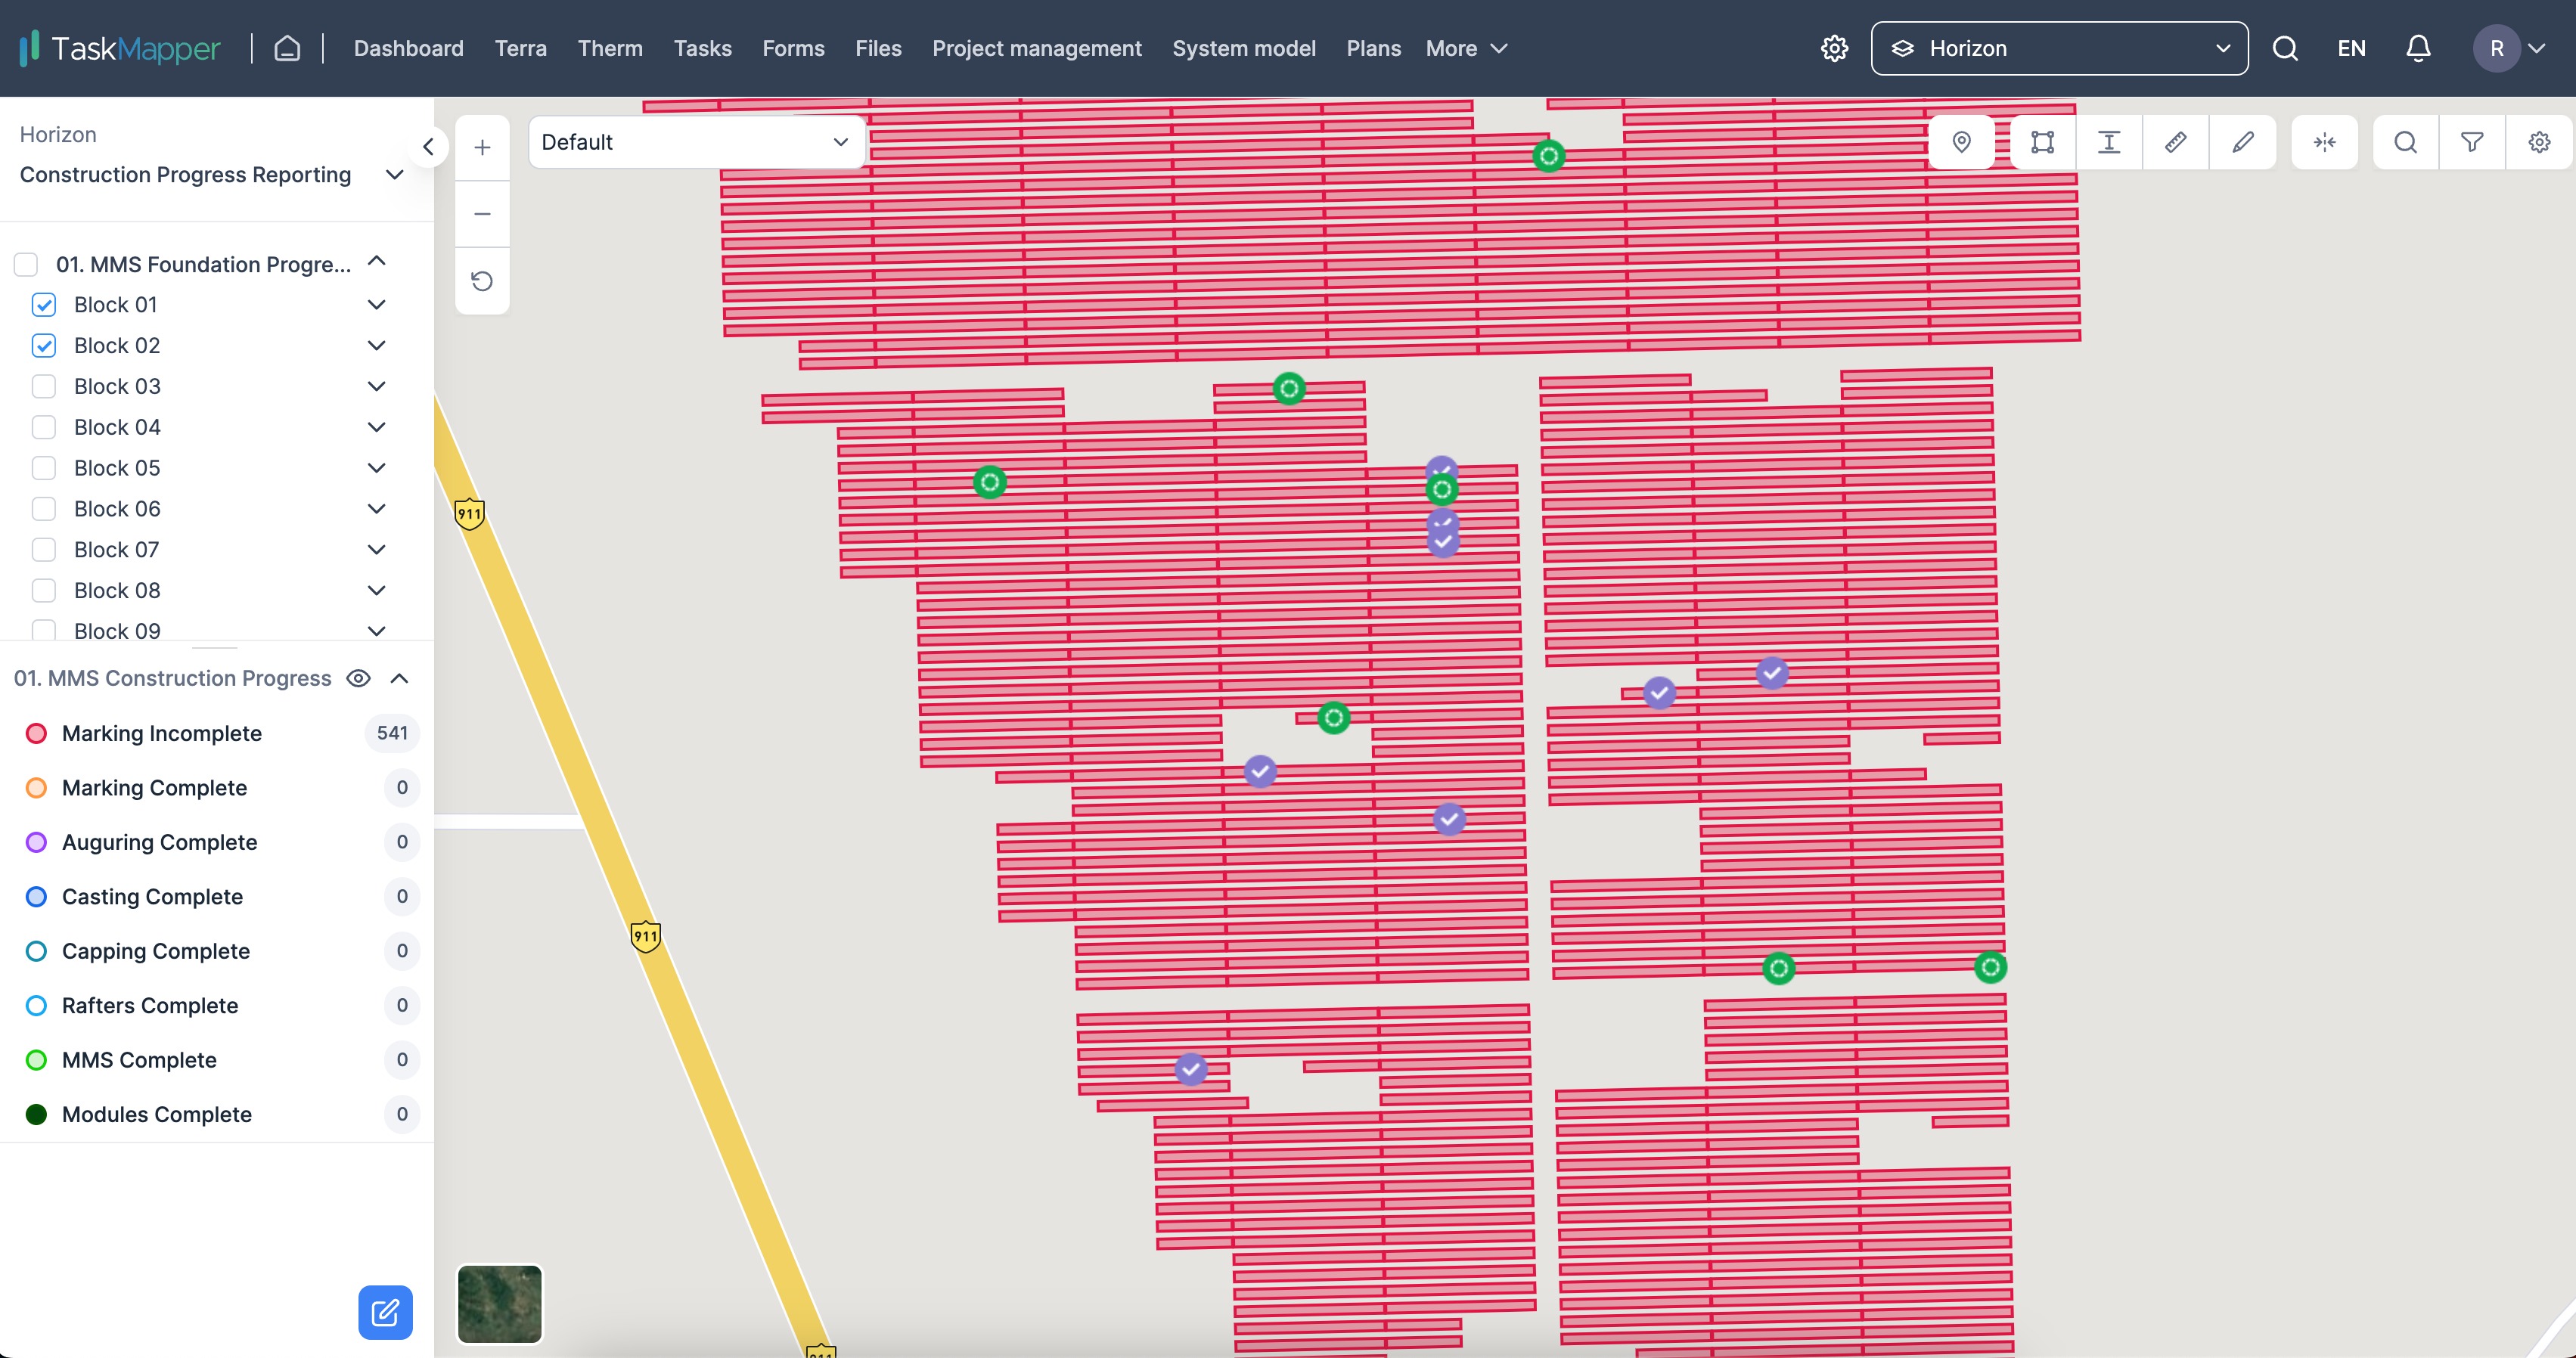Open the notifications bell
Image resolution: width=2576 pixels, height=1358 pixels.
(x=2418, y=48)
